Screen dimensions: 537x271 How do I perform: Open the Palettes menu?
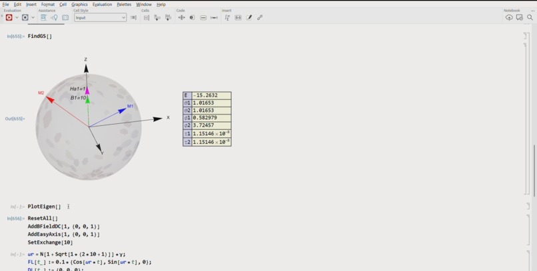[124, 5]
